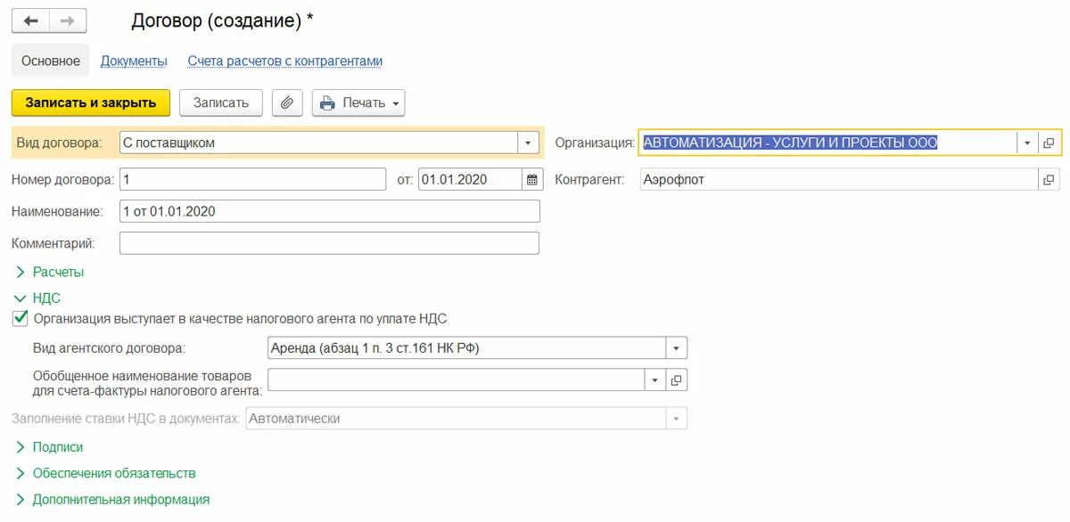Open the Печать print menu button
Screen dimensions: 1070x522
pyautogui.click(x=358, y=102)
